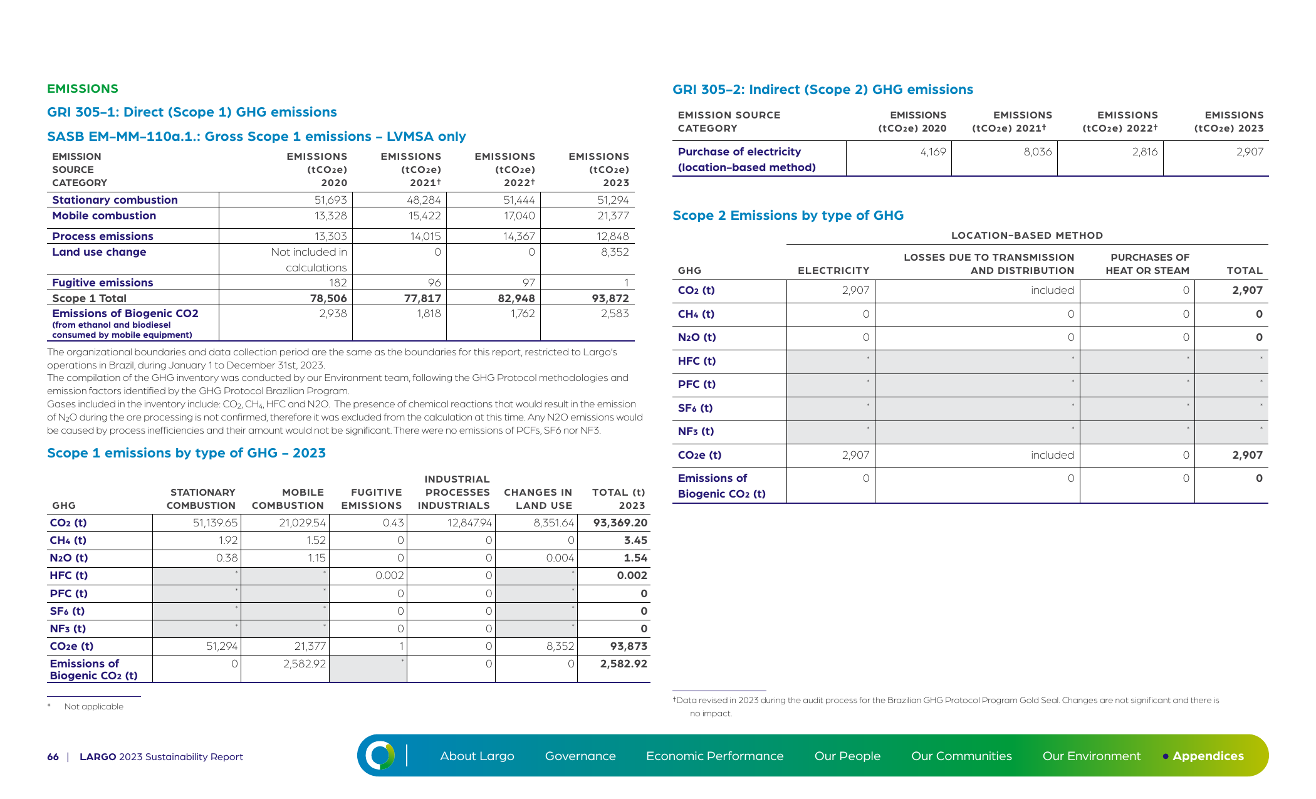Viewport: 1316px width, 799px height.
Task: Click the GRI 305-1 Direct Scope 1 heading
Action: point(192,112)
